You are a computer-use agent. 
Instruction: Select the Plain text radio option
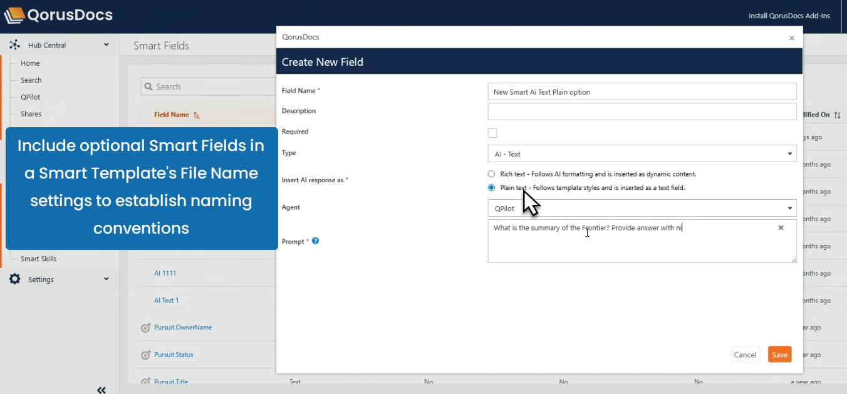491,188
